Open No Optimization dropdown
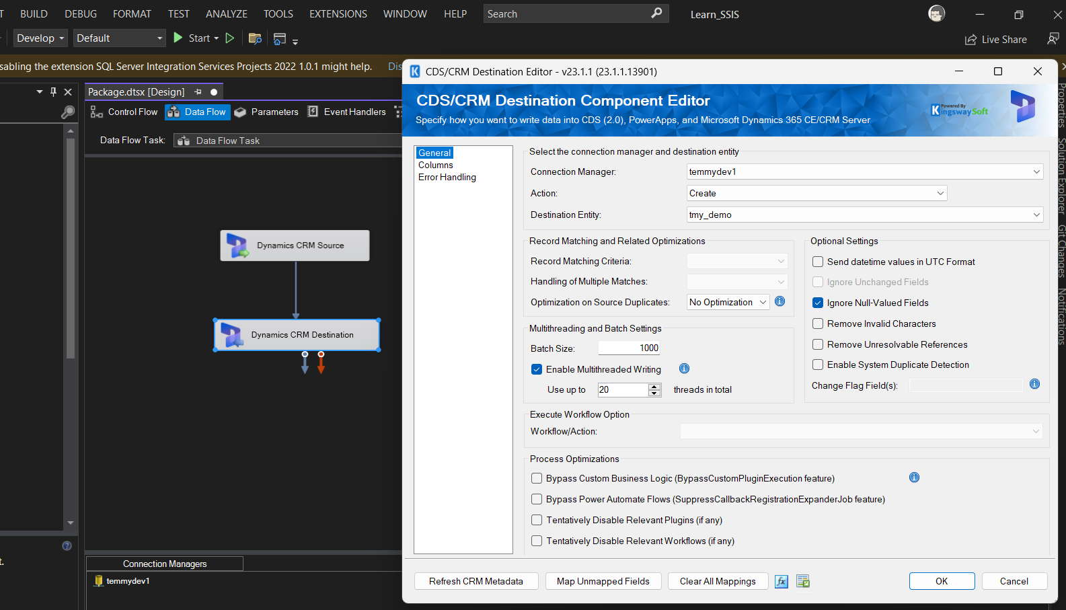This screenshot has width=1066, height=610. 728,302
